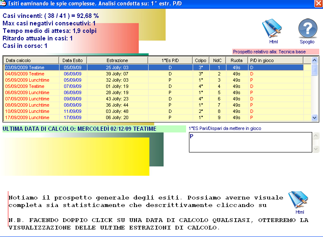
Task: Click extraction '25 Jolly: 03' cell
Action: tap(117, 67)
